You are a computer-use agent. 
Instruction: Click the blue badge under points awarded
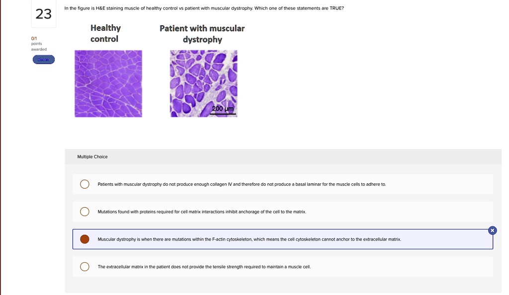point(43,59)
